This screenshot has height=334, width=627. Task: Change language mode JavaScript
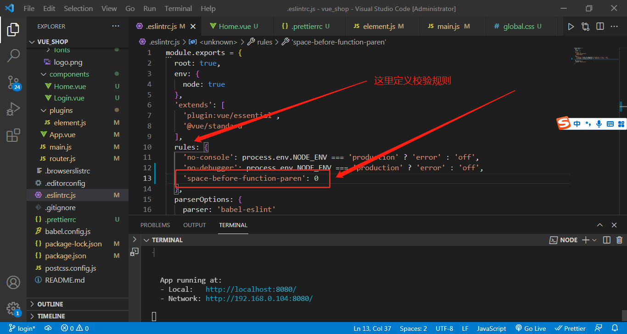click(492, 328)
